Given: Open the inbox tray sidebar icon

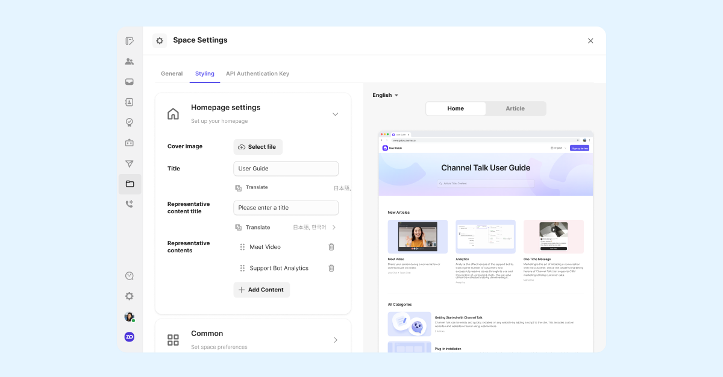Looking at the screenshot, I should [130, 82].
